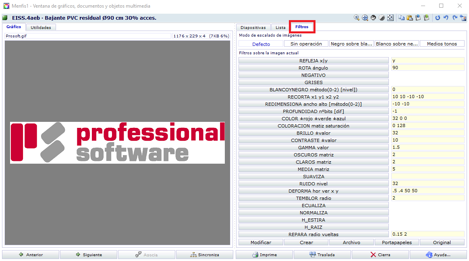
Task: Click the Sincroniza button
Action: [x=205, y=255]
